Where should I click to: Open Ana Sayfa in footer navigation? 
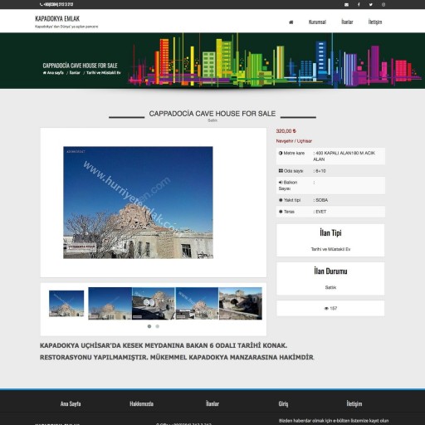point(71,403)
